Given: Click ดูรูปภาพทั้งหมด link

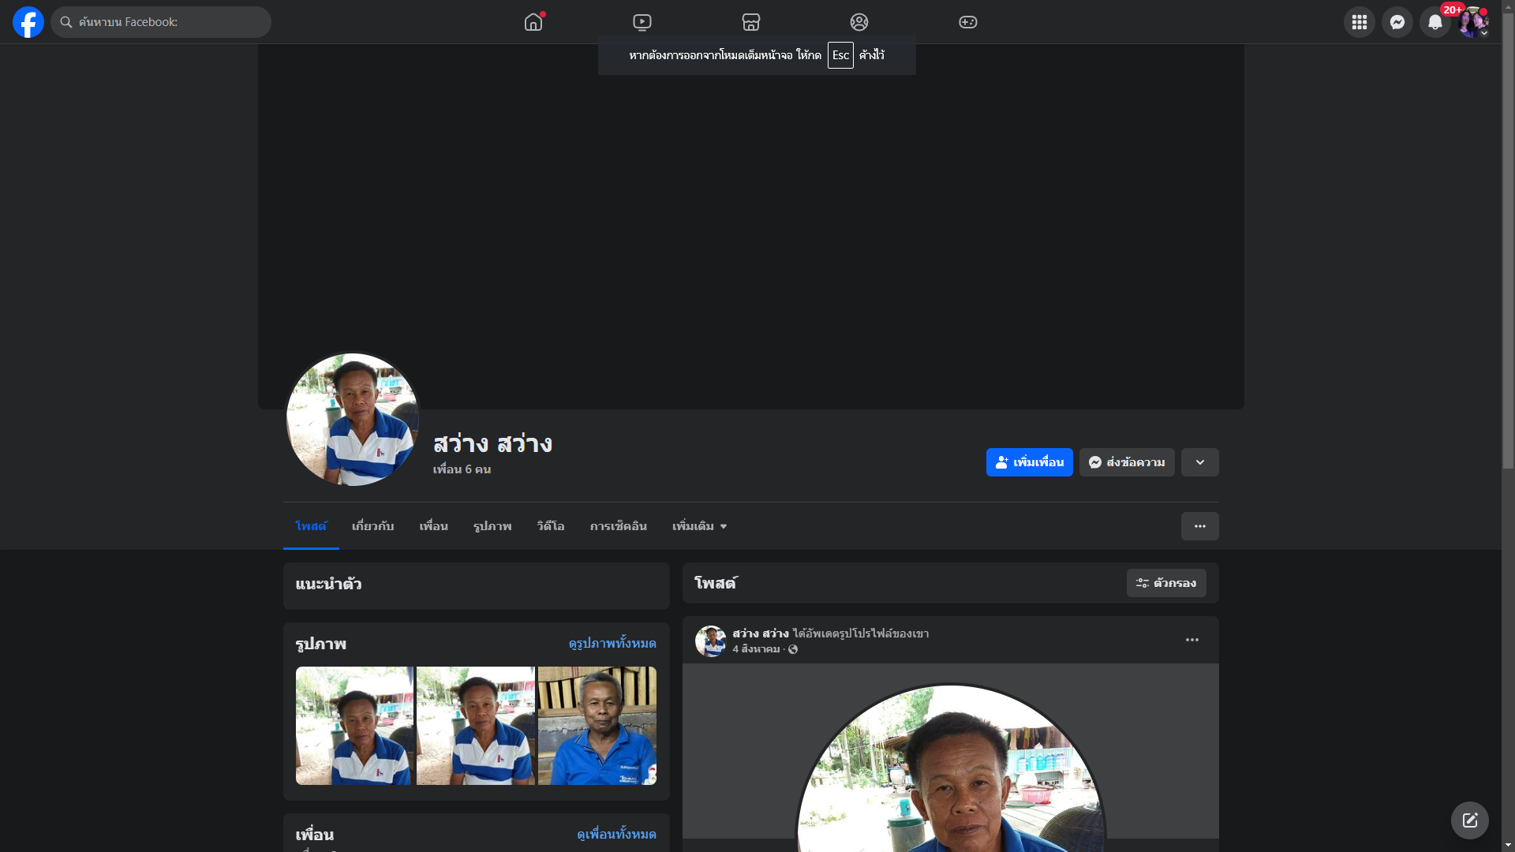Looking at the screenshot, I should [x=612, y=644].
